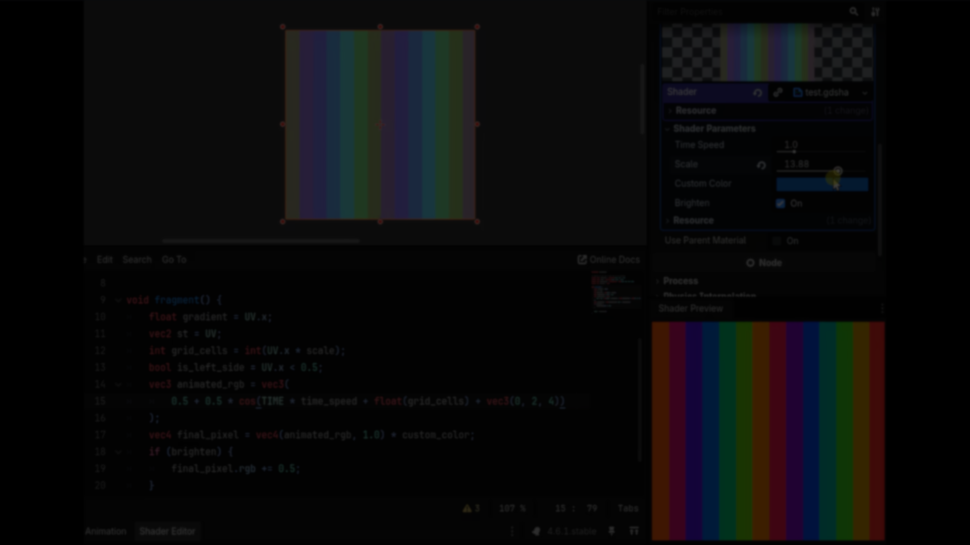Open the Online Docs link
Screen dimensions: 970x545
point(608,259)
